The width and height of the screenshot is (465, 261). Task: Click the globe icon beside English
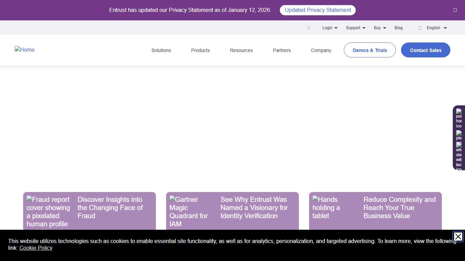click(x=420, y=28)
